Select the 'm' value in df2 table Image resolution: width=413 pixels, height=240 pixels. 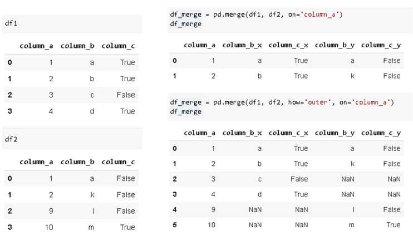(91, 227)
